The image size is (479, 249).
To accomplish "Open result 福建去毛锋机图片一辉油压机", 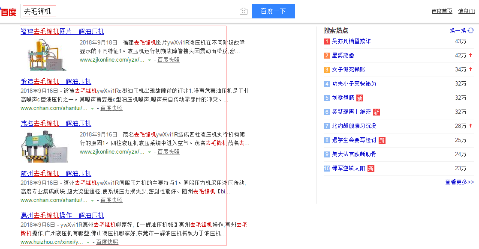I will click(x=62, y=32).
